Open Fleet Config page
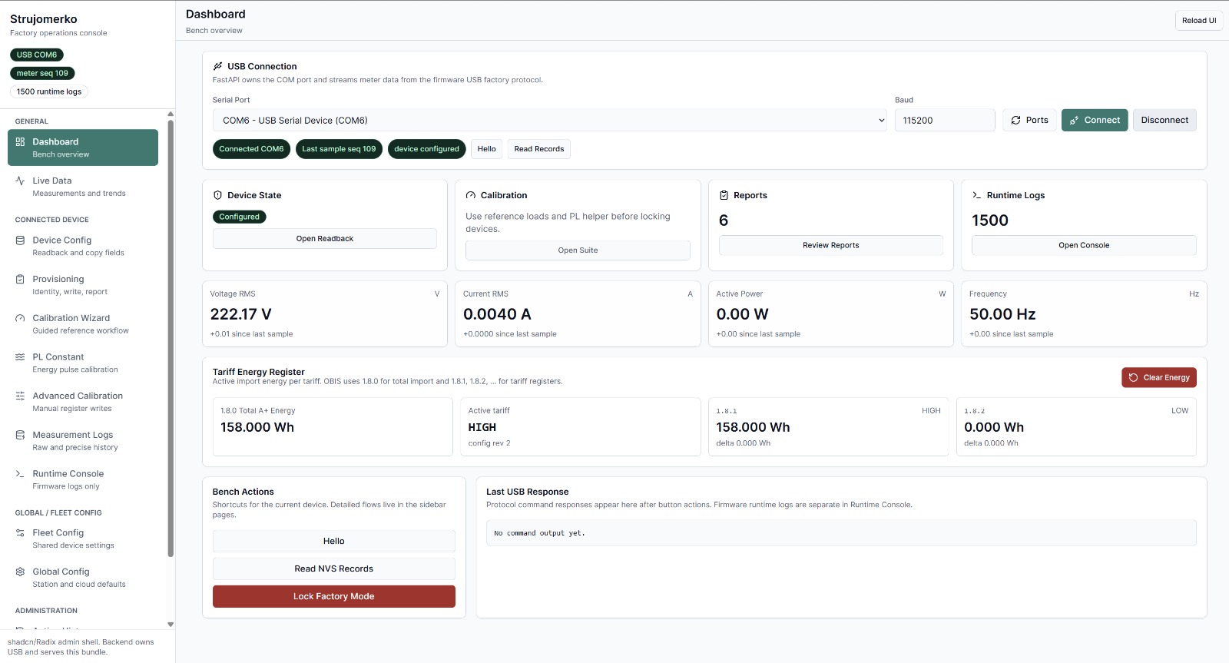The height and width of the screenshot is (663, 1229). coord(83,539)
